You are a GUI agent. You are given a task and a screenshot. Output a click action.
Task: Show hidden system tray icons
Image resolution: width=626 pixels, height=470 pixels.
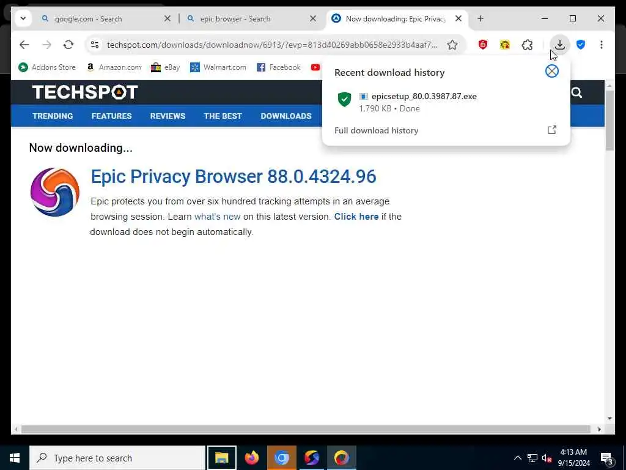pyautogui.click(x=517, y=458)
